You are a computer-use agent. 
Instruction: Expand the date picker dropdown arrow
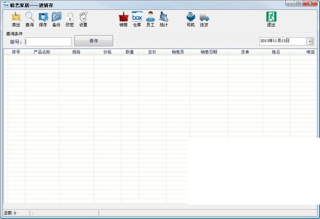[x=310, y=42]
